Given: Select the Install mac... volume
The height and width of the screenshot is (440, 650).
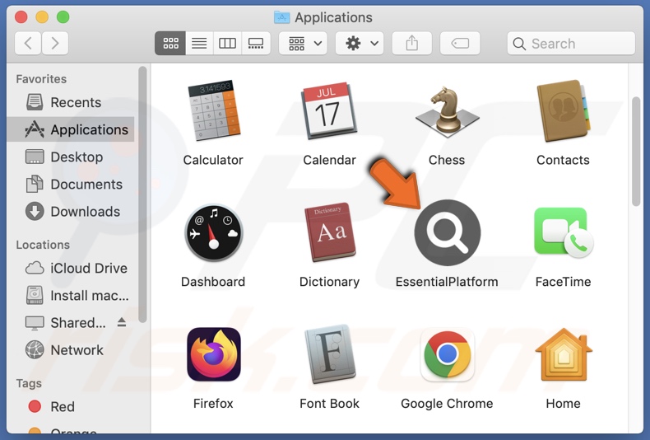Looking at the screenshot, I should [x=71, y=296].
